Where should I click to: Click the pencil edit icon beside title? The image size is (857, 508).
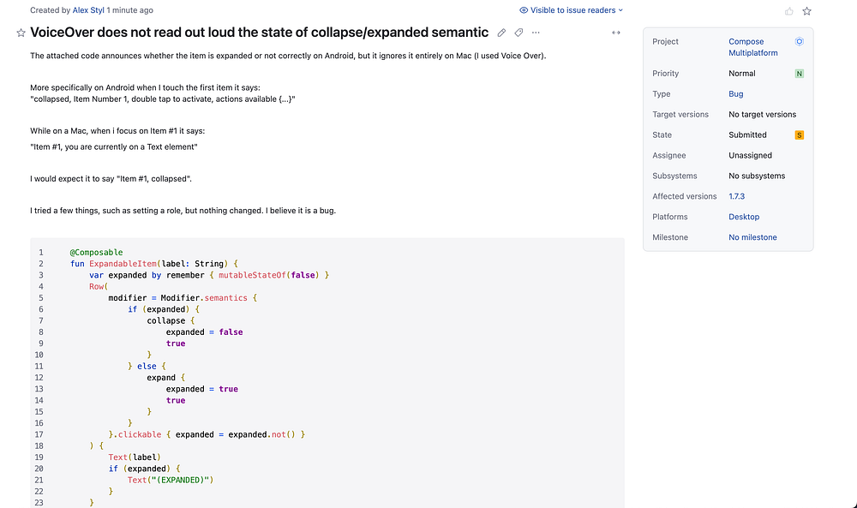point(502,33)
